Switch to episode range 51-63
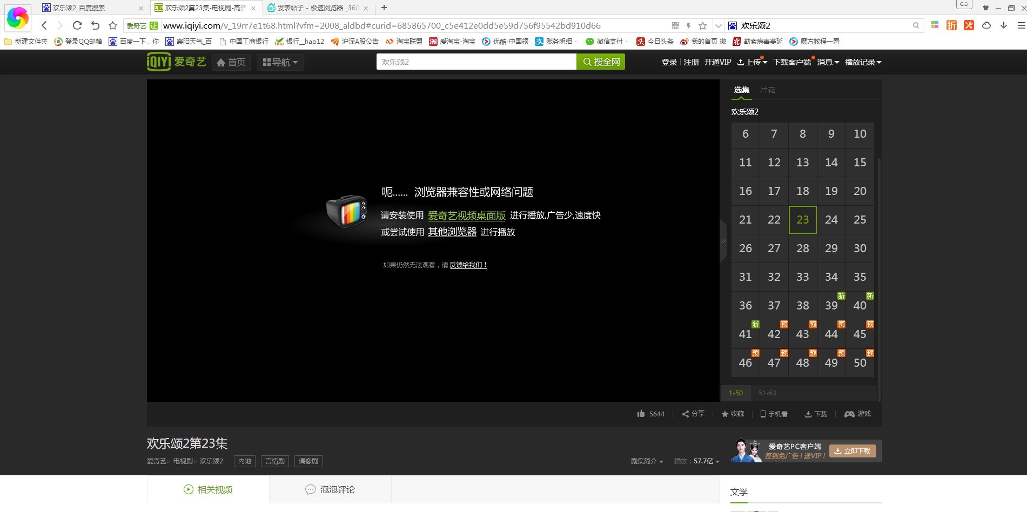 767,393
